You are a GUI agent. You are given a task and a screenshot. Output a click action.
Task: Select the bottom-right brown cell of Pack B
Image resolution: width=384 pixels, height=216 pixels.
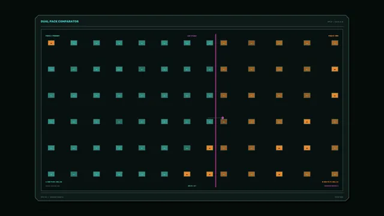click(335, 174)
